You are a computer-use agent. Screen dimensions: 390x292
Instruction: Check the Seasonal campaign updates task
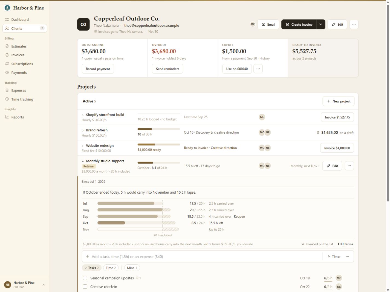[85, 278]
